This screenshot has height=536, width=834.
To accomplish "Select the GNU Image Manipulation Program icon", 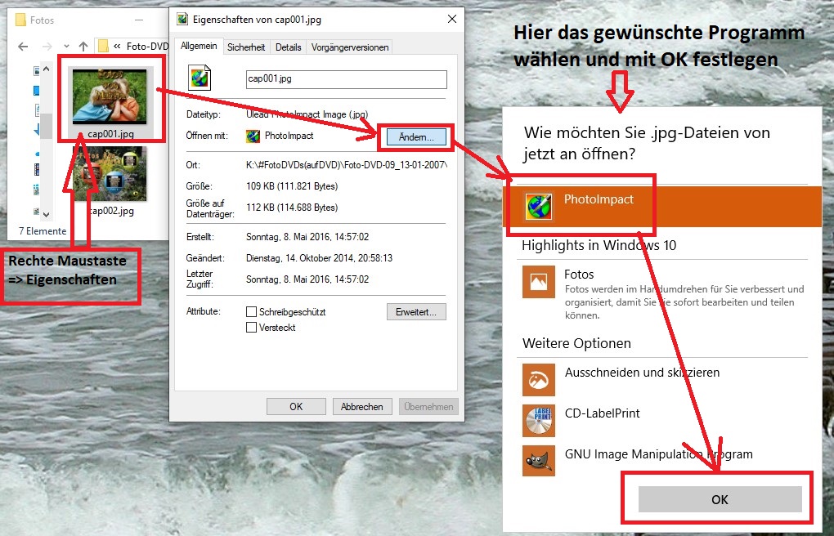I will (538, 461).
